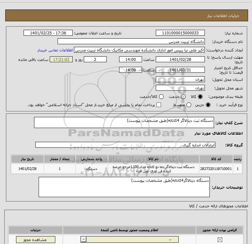Click the need date cell 1401/02/28
Image resolution: width=252 pixels, height=244 pixels.
27,169
